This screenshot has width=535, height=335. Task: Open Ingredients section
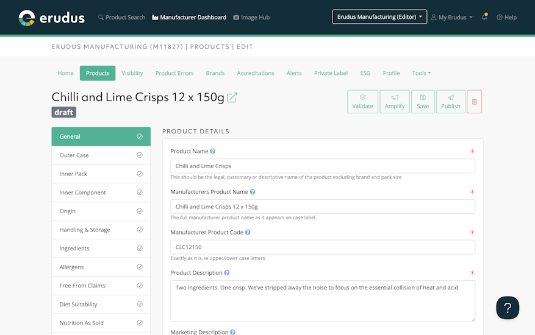[x=101, y=249]
